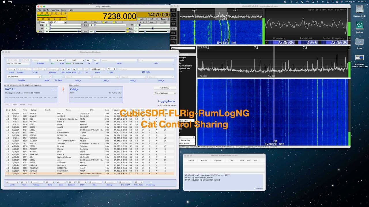Toggle the PRE preamp button in flrig
Viewport: 369px width, 207px height.
(96, 22)
